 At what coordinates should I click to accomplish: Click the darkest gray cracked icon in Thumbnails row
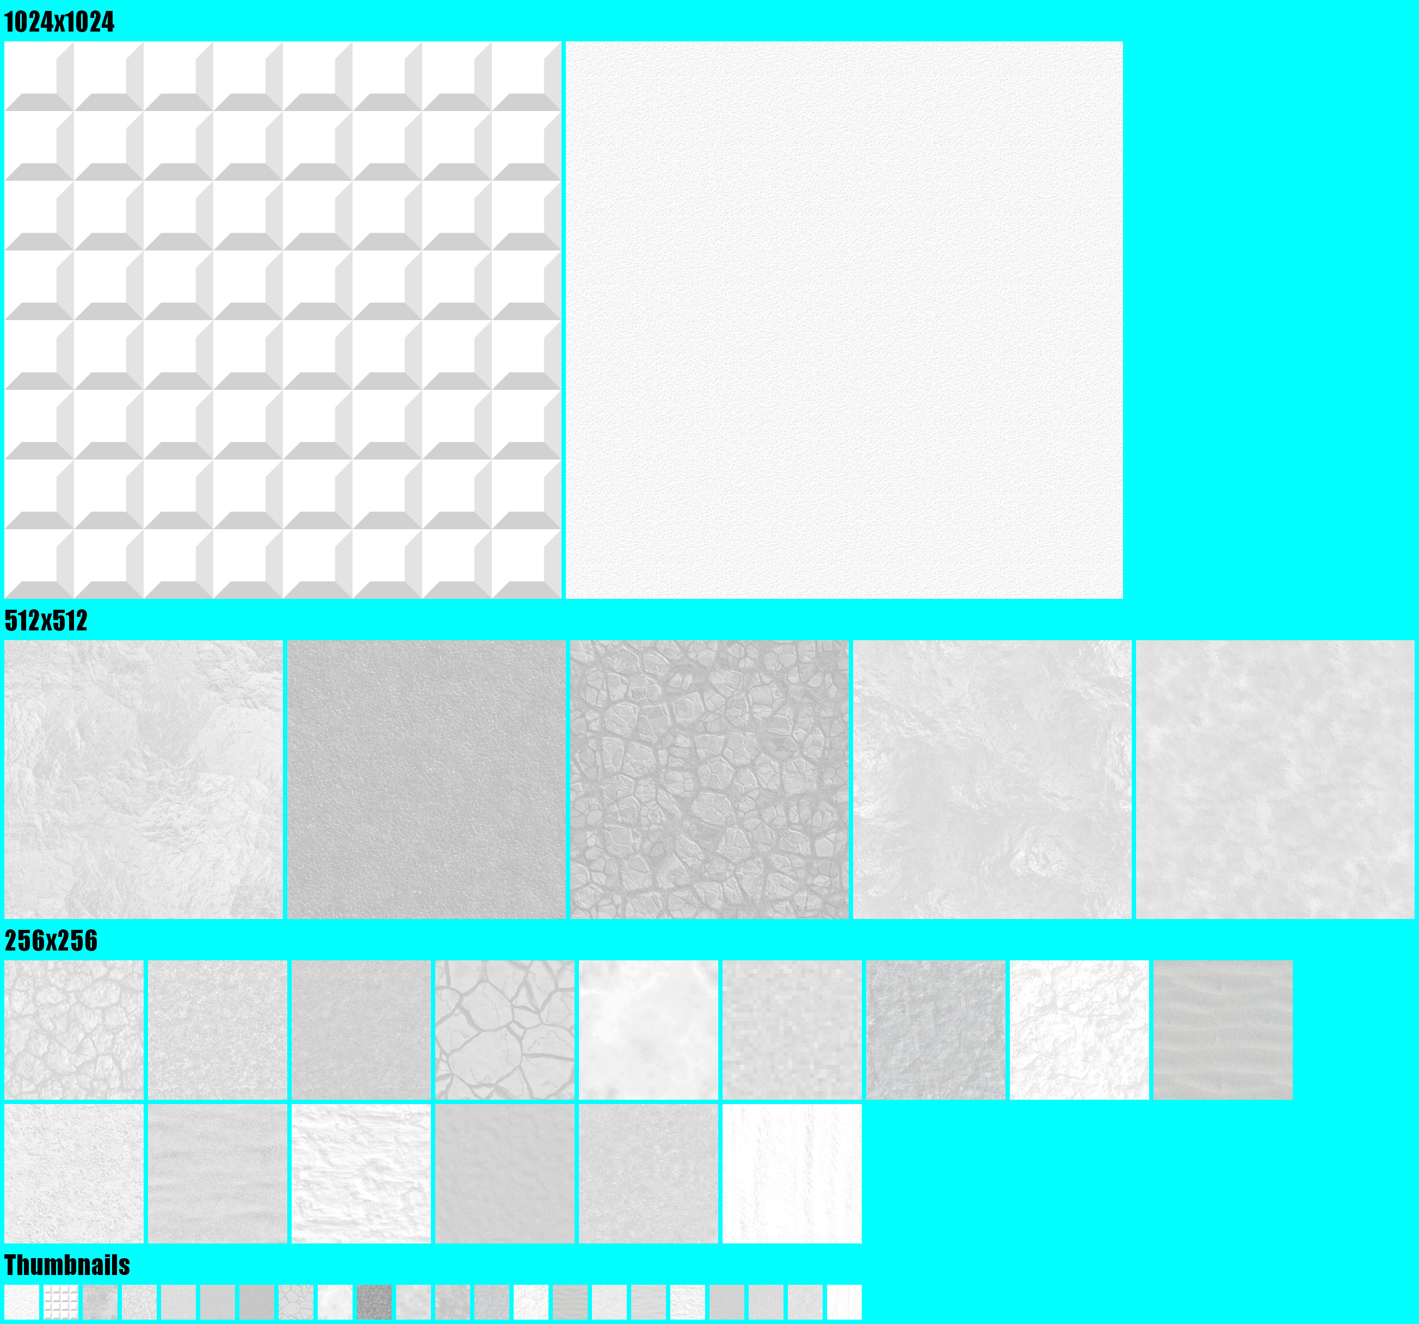pos(374,1302)
